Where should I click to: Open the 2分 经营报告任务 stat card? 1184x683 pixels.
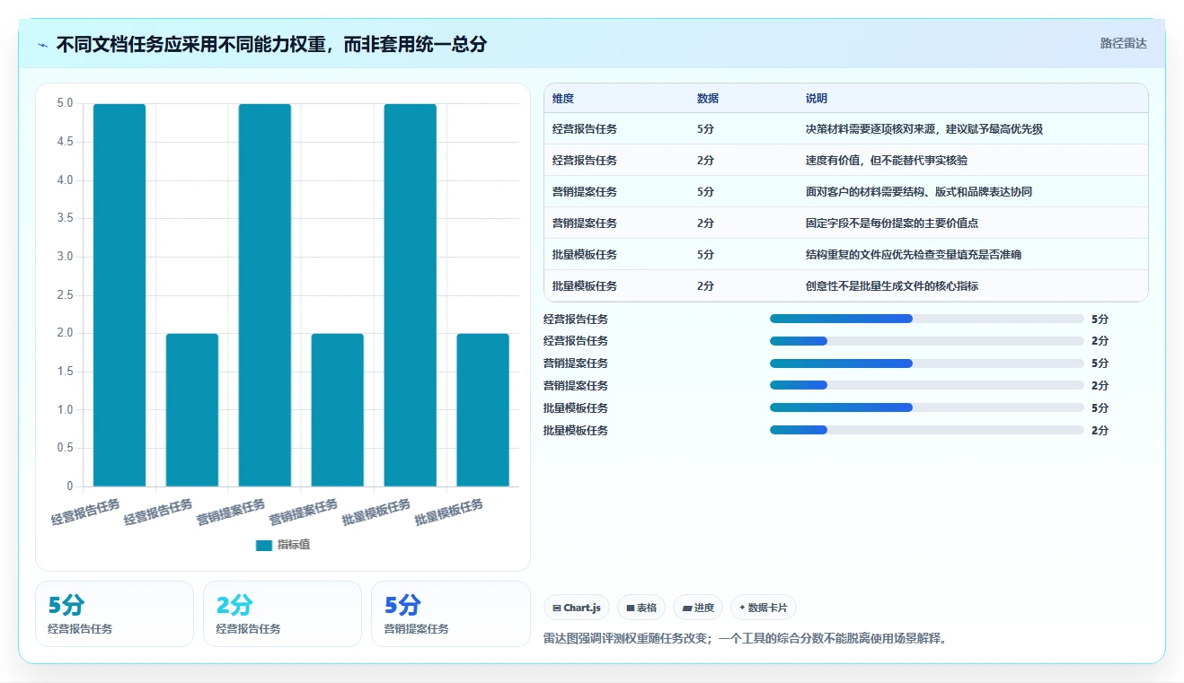(x=282, y=614)
